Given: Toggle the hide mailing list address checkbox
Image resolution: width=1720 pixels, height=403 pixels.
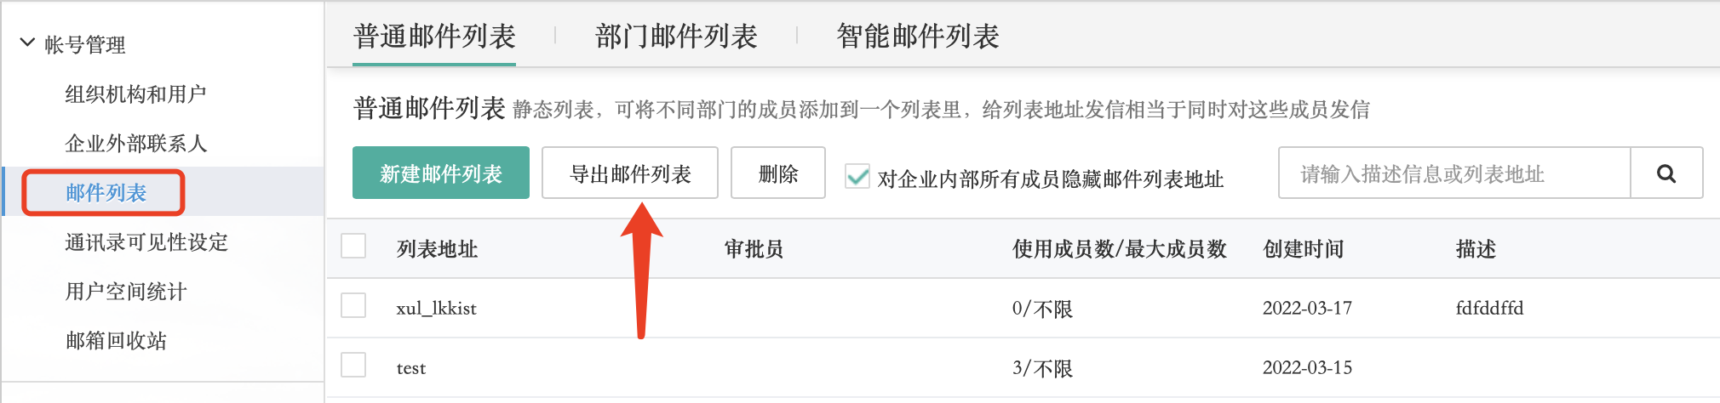Looking at the screenshot, I should click(857, 176).
